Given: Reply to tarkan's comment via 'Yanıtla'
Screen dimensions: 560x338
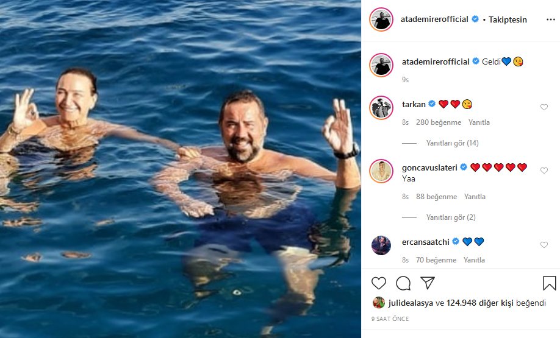Looking at the screenshot, I should [x=479, y=122].
